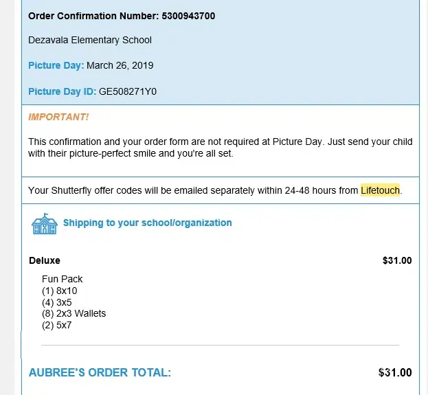Click the school building shipping icon

(x=44, y=223)
